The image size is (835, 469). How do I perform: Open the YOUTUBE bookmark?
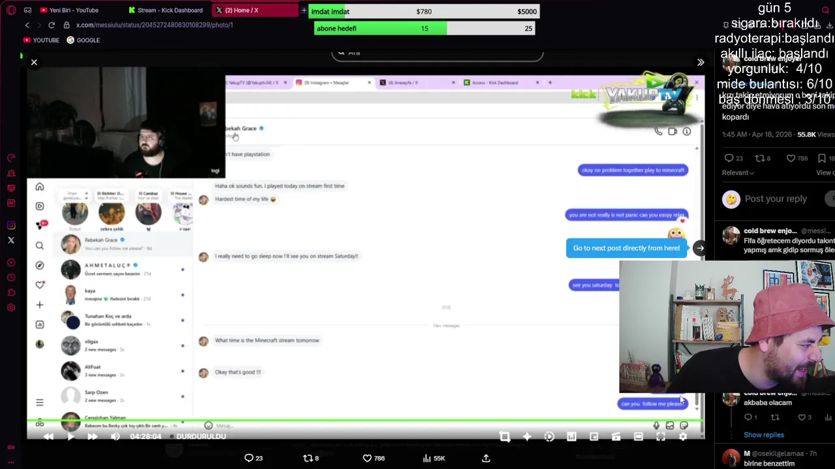pos(41,40)
